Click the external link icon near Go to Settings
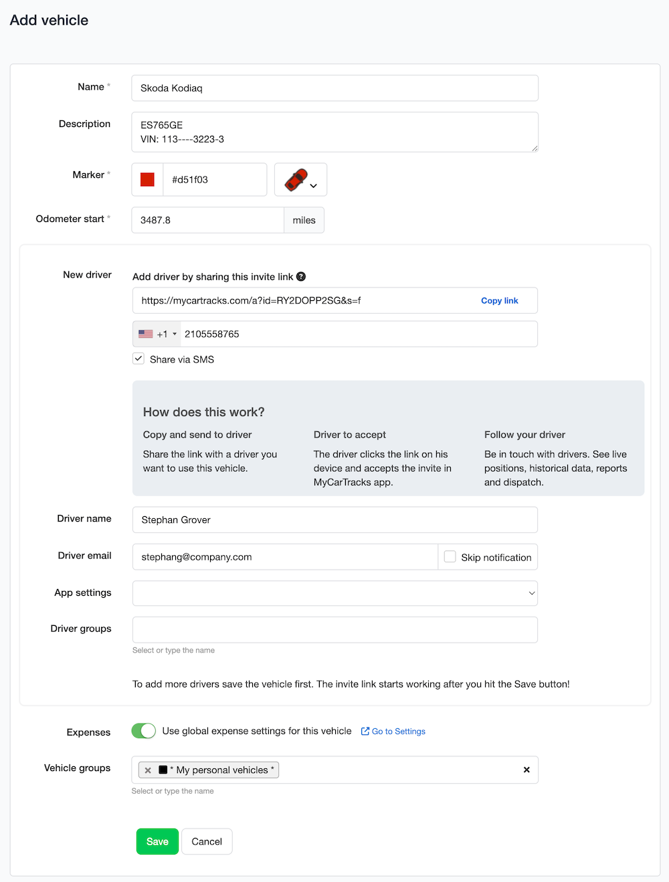Screen dimensions: 669x882 [x=365, y=732]
